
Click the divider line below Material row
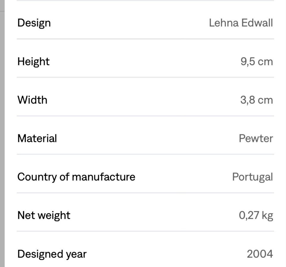click(x=145, y=154)
